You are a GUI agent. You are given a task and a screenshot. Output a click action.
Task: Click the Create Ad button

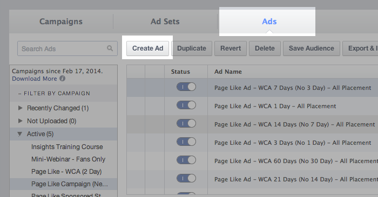point(147,48)
